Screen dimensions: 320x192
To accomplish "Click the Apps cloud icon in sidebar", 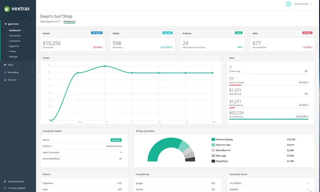I will 5,65.
